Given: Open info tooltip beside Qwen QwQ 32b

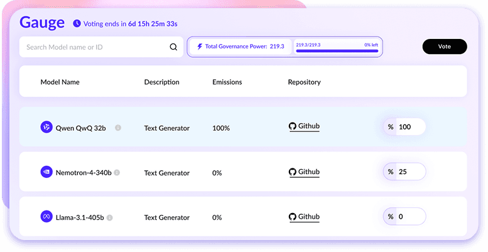Looking at the screenshot, I should [118, 128].
